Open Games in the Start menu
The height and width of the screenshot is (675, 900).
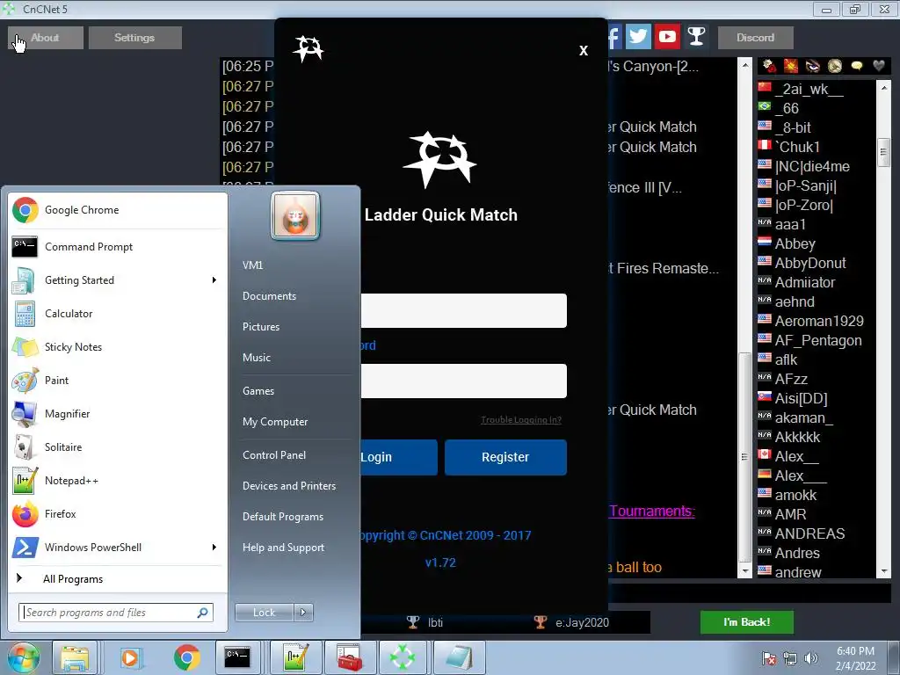point(258,391)
